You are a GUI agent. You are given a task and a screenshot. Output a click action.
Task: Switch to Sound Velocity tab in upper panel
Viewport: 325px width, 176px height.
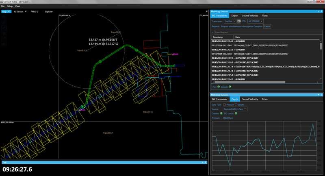251,16
